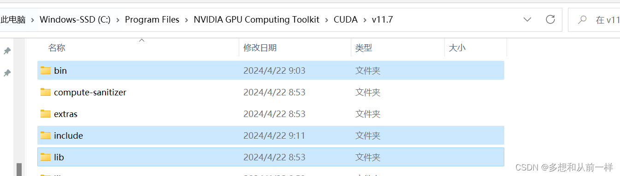Click the search box field
620x176 pixels.
click(594, 20)
